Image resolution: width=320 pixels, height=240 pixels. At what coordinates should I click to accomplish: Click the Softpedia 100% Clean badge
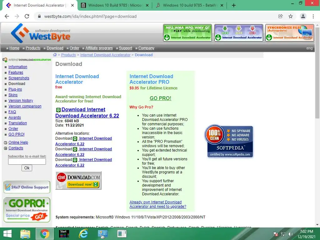point(229,141)
